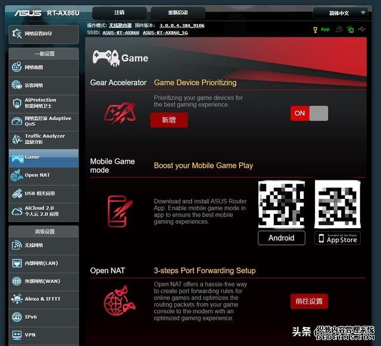The width and height of the screenshot is (381, 346).
Task: Click the Android download button
Action: [x=282, y=238]
